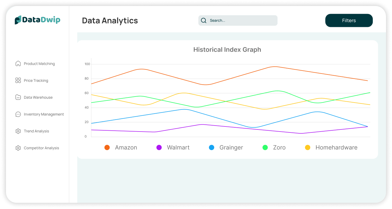Click the 40 y-axis label
The image size is (392, 209).
pyautogui.click(x=87, y=107)
